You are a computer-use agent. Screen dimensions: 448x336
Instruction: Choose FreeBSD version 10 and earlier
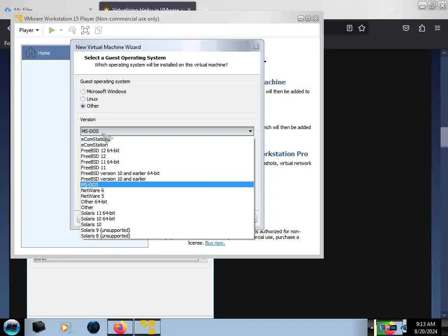click(167, 179)
